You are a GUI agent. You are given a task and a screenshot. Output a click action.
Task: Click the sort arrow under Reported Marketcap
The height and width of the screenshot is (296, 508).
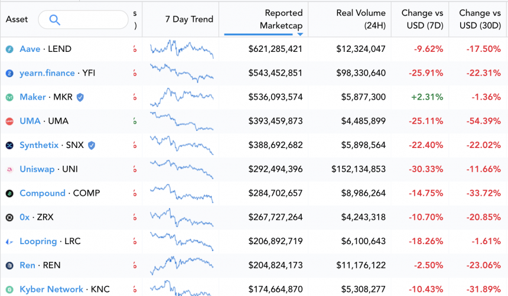tap(300, 34)
